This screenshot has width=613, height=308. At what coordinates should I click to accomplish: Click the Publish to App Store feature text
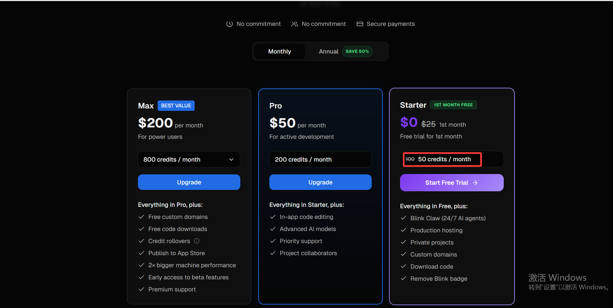coord(176,253)
